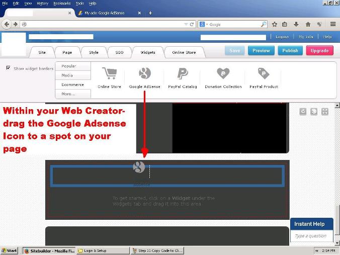Click the Publish button
Image resolution: width=340 pixels, height=255 pixels.
point(290,50)
